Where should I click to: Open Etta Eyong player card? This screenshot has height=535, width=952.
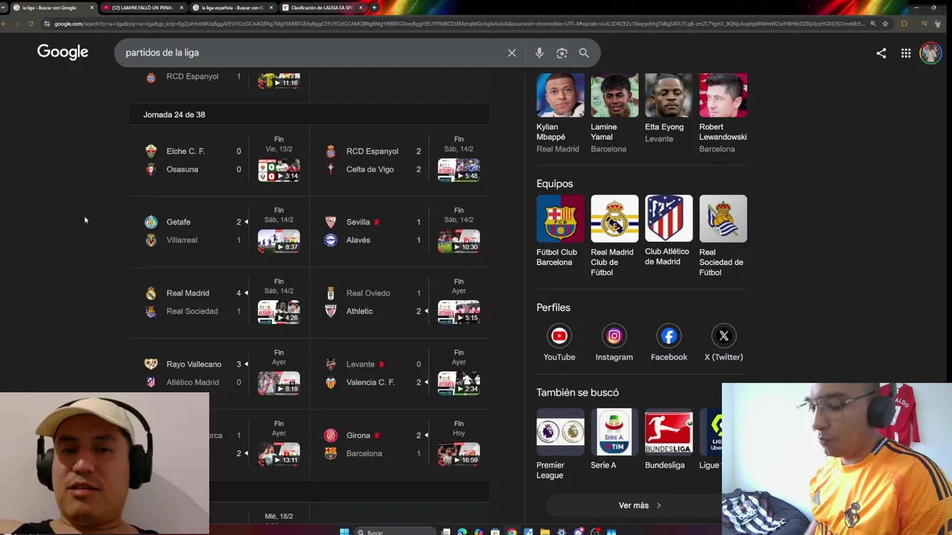point(668,108)
